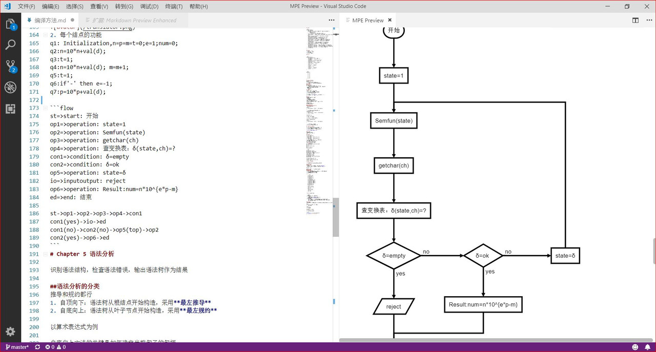Viewport: 656px width, 352px height.
Task: Select the MPE Preview tab
Action: click(368, 20)
